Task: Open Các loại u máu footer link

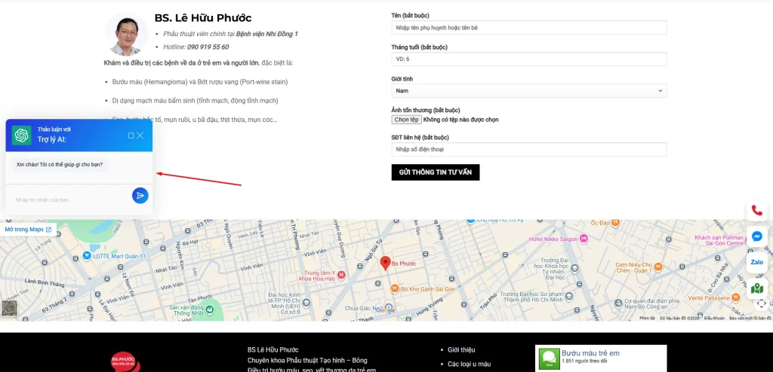Action: click(470, 364)
